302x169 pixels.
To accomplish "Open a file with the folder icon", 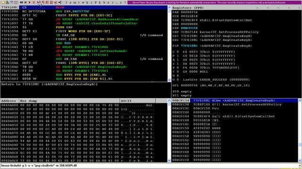I will coord(3,2).
